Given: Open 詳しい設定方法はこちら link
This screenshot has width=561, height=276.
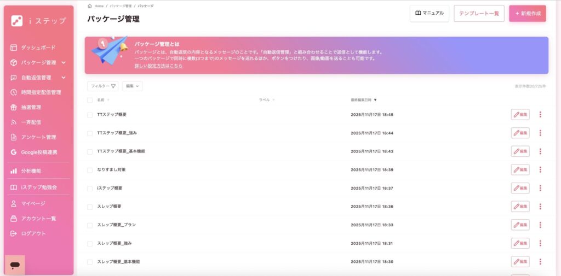Looking at the screenshot, I should [x=158, y=66].
